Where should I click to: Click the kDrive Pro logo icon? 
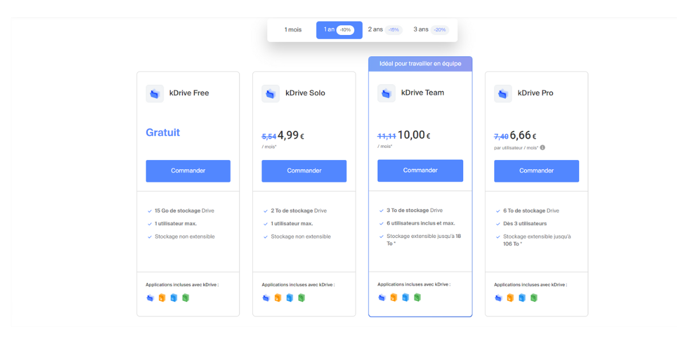(503, 93)
